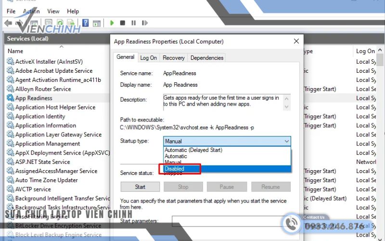
Task: Click the greyed Resume button
Action: click(270, 187)
